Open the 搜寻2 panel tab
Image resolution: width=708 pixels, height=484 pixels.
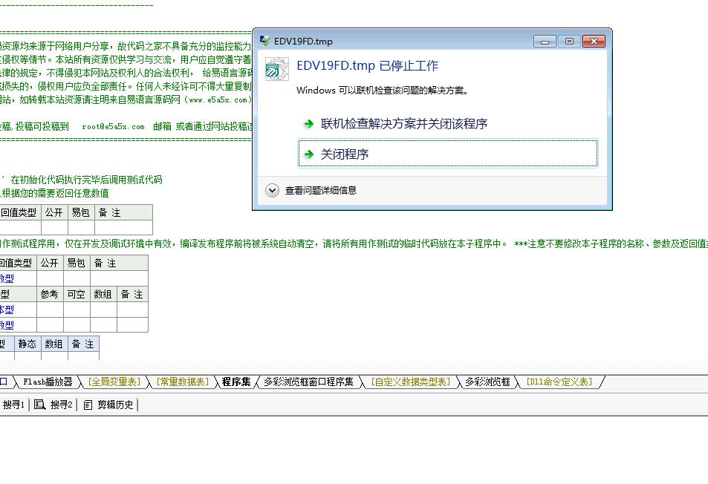53,405
